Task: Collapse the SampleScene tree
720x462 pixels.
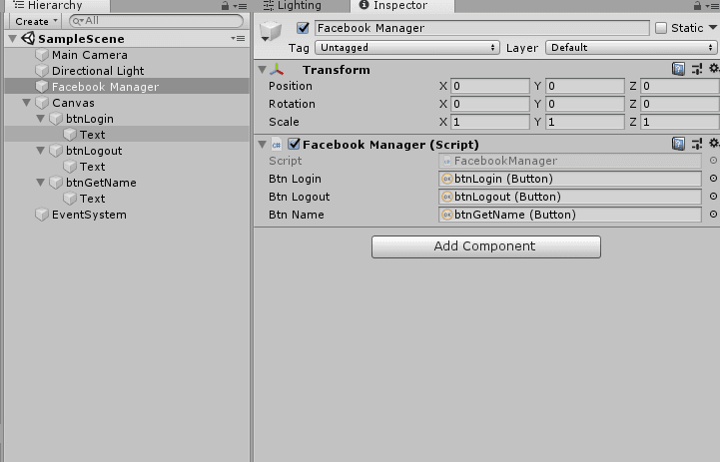Action: [x=12, y=39]
